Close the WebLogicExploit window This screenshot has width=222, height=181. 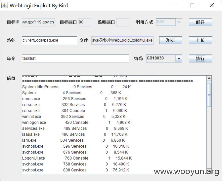pyautogui.click(x=212, y=5)
